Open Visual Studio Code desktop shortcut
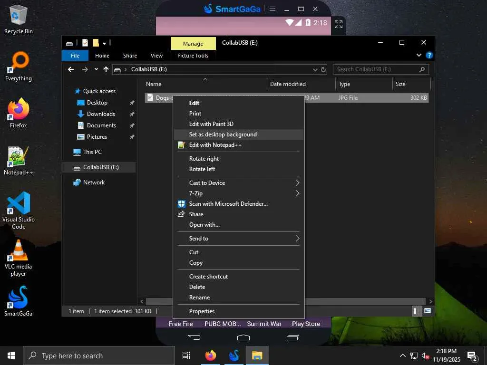The image size is (487, 365). [x=19, y=211]
